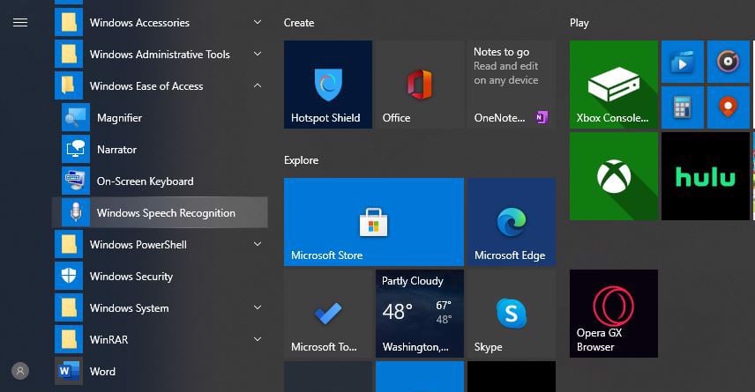
Task: Select the On-Screen Keyboard text label
Action: (x=146, y=181)
